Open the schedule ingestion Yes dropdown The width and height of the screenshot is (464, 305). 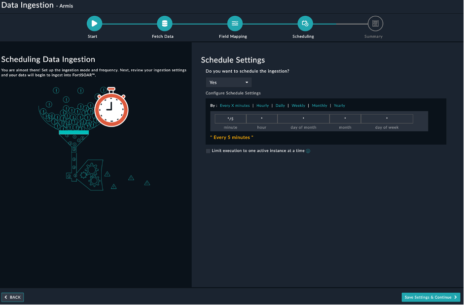pos(229,83)
